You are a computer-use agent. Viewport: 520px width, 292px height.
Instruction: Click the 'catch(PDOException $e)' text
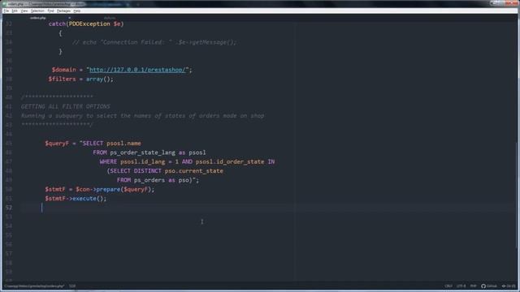[86, 24]
